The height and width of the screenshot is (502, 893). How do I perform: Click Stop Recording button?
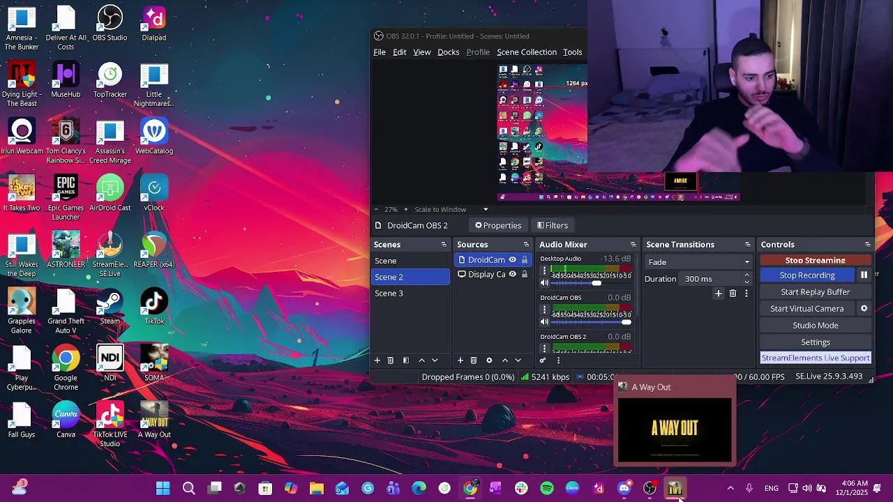(x=807, y=275)
